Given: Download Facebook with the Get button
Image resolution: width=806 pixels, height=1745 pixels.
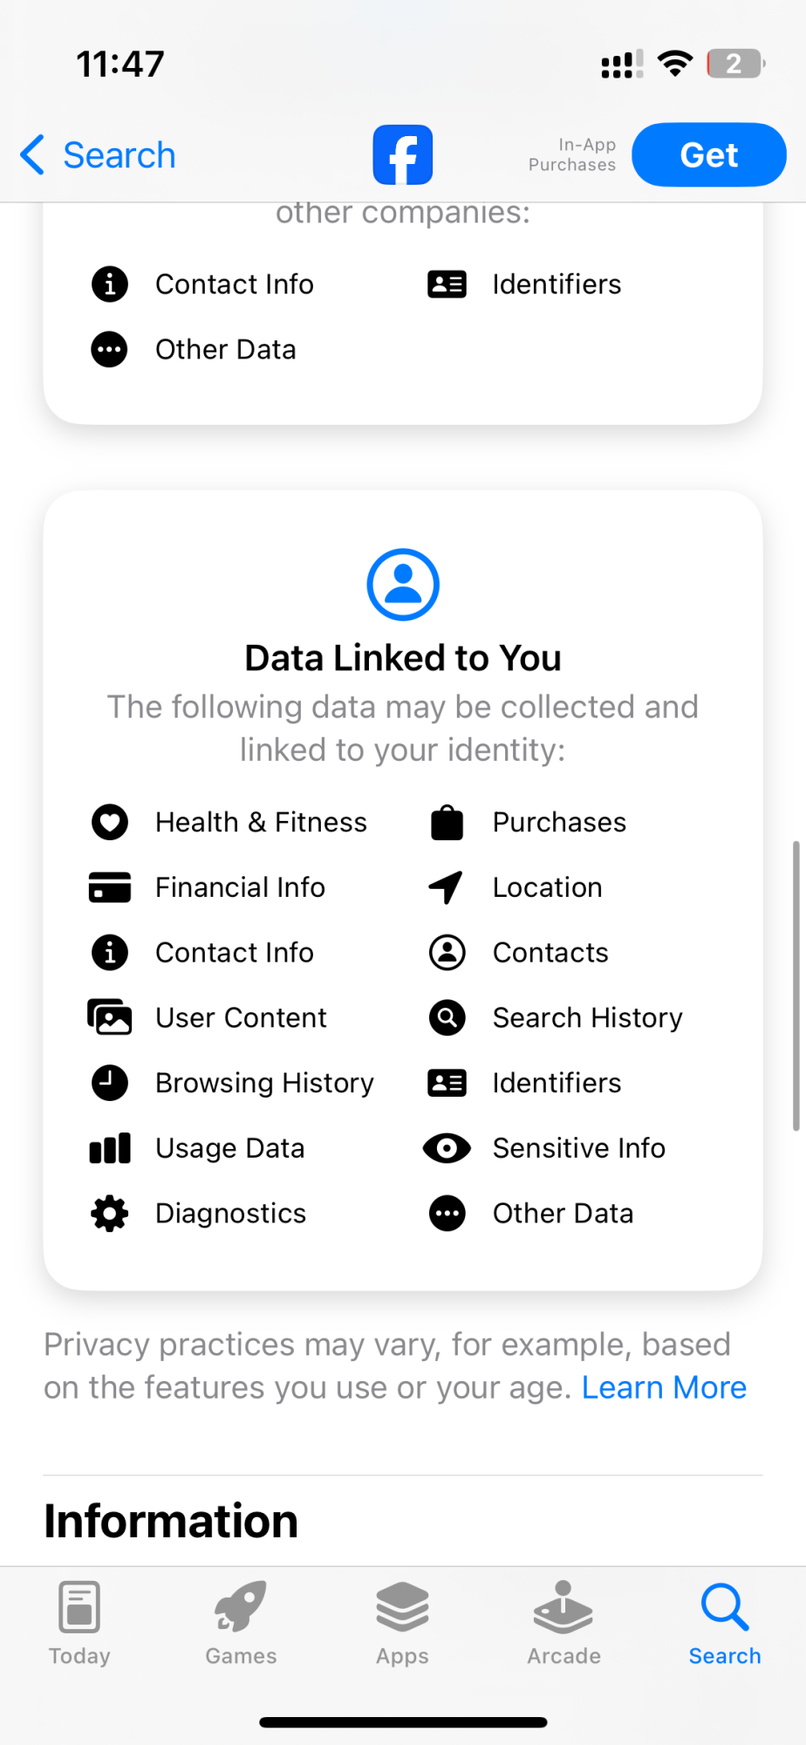Looking at the screenshot, I should tap(709, 155).
